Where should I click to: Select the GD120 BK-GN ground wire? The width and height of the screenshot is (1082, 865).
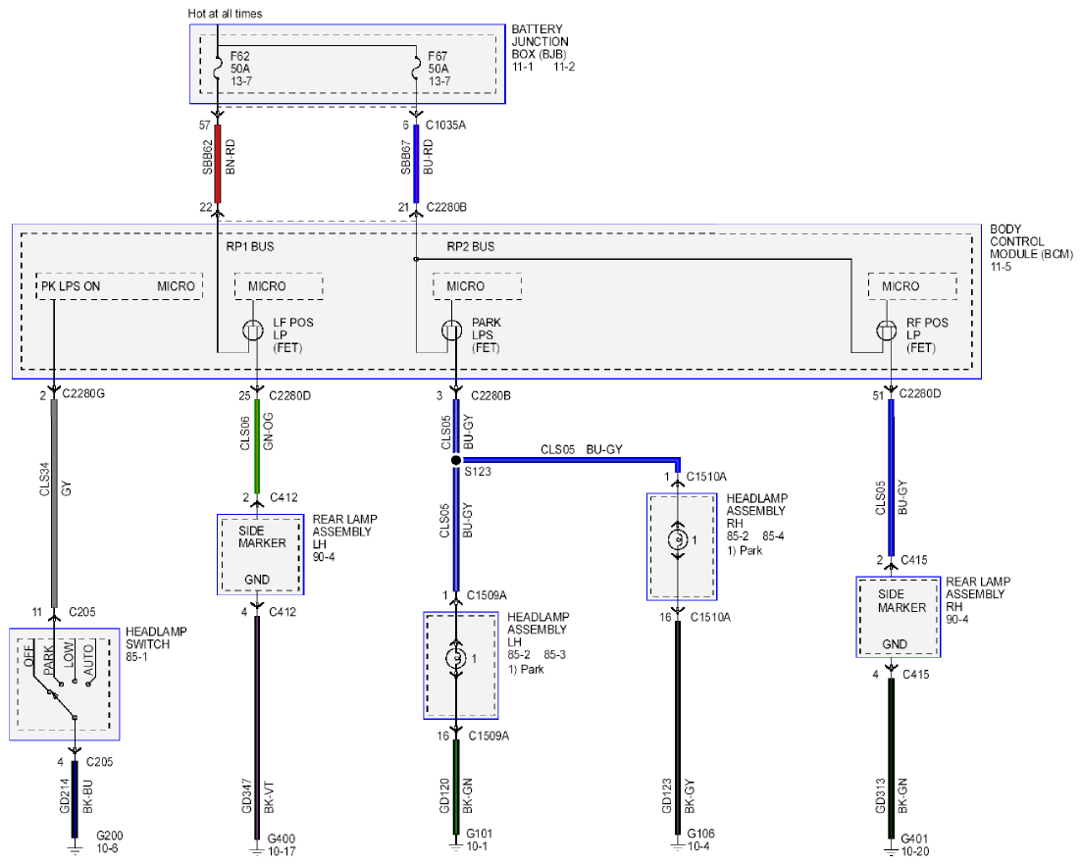tap(455, 788)
